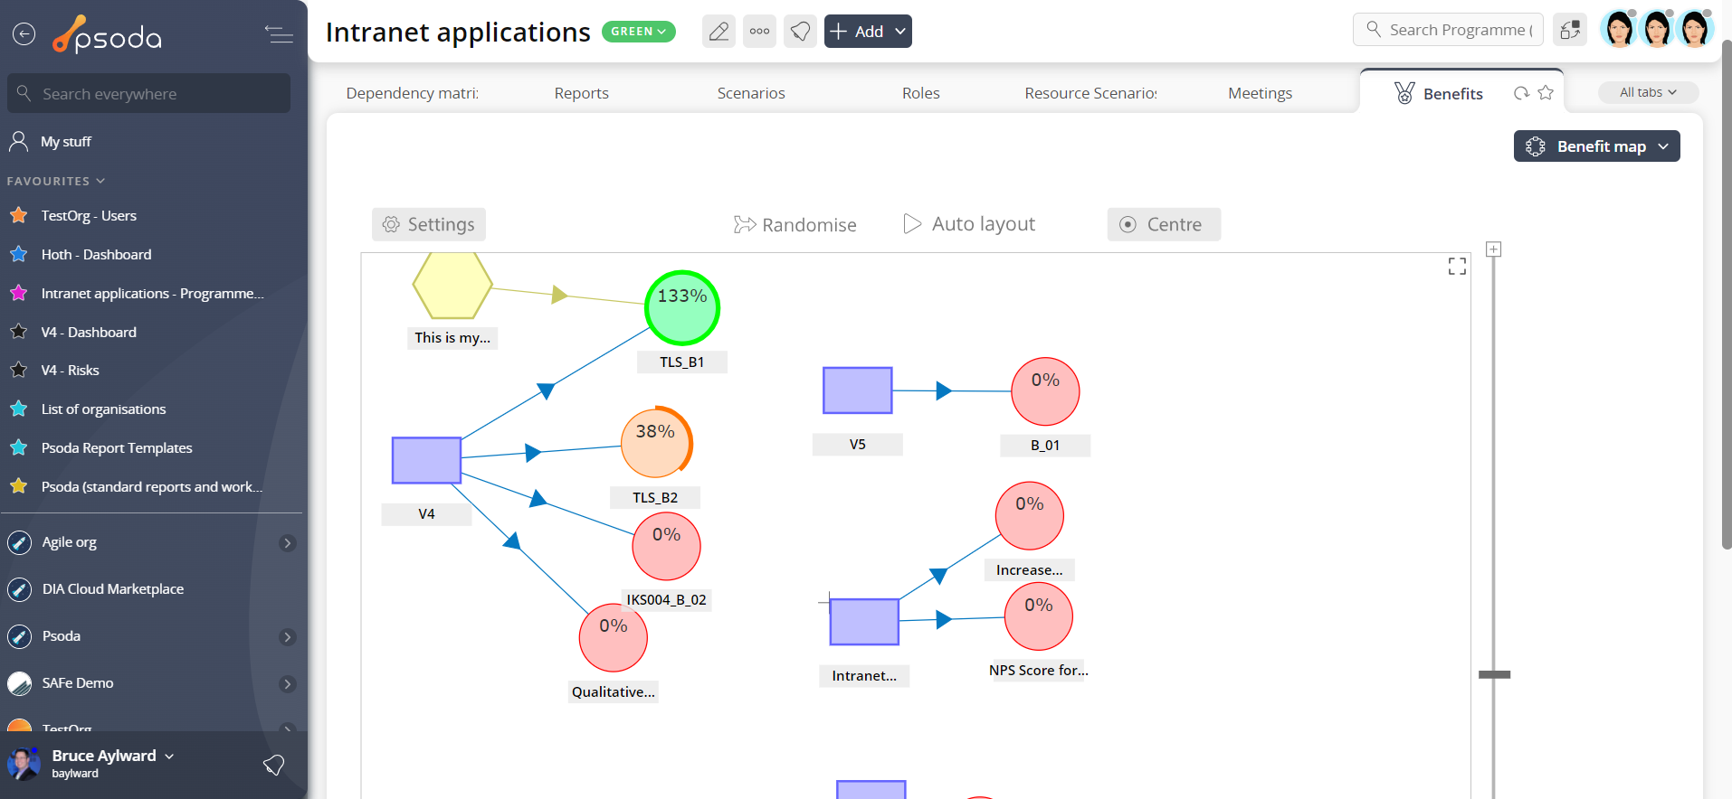Switch to Roles tab

pyautogui.click(x=921, y=93)
